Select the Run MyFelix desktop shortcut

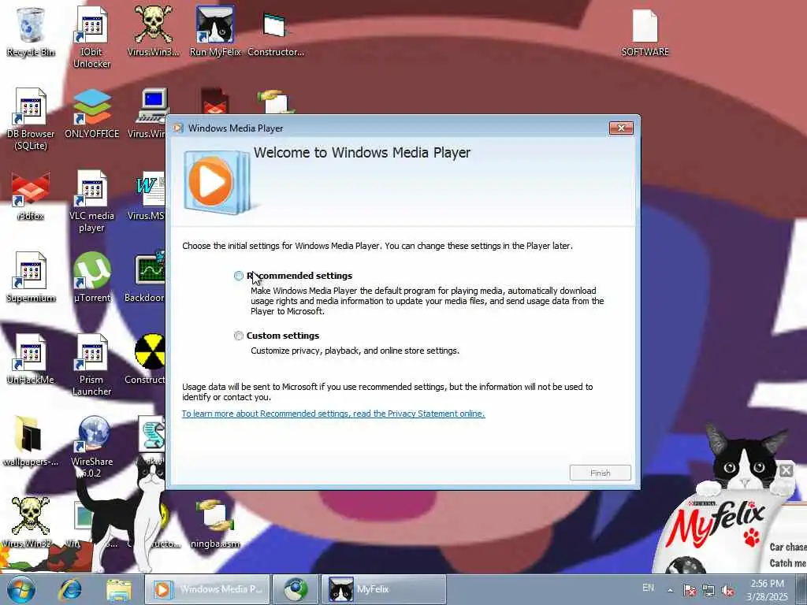point(215,32)
